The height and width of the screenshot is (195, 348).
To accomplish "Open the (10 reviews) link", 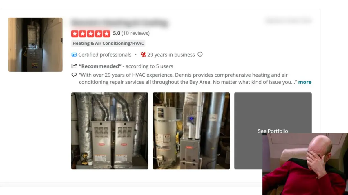I will click(135, 33).
